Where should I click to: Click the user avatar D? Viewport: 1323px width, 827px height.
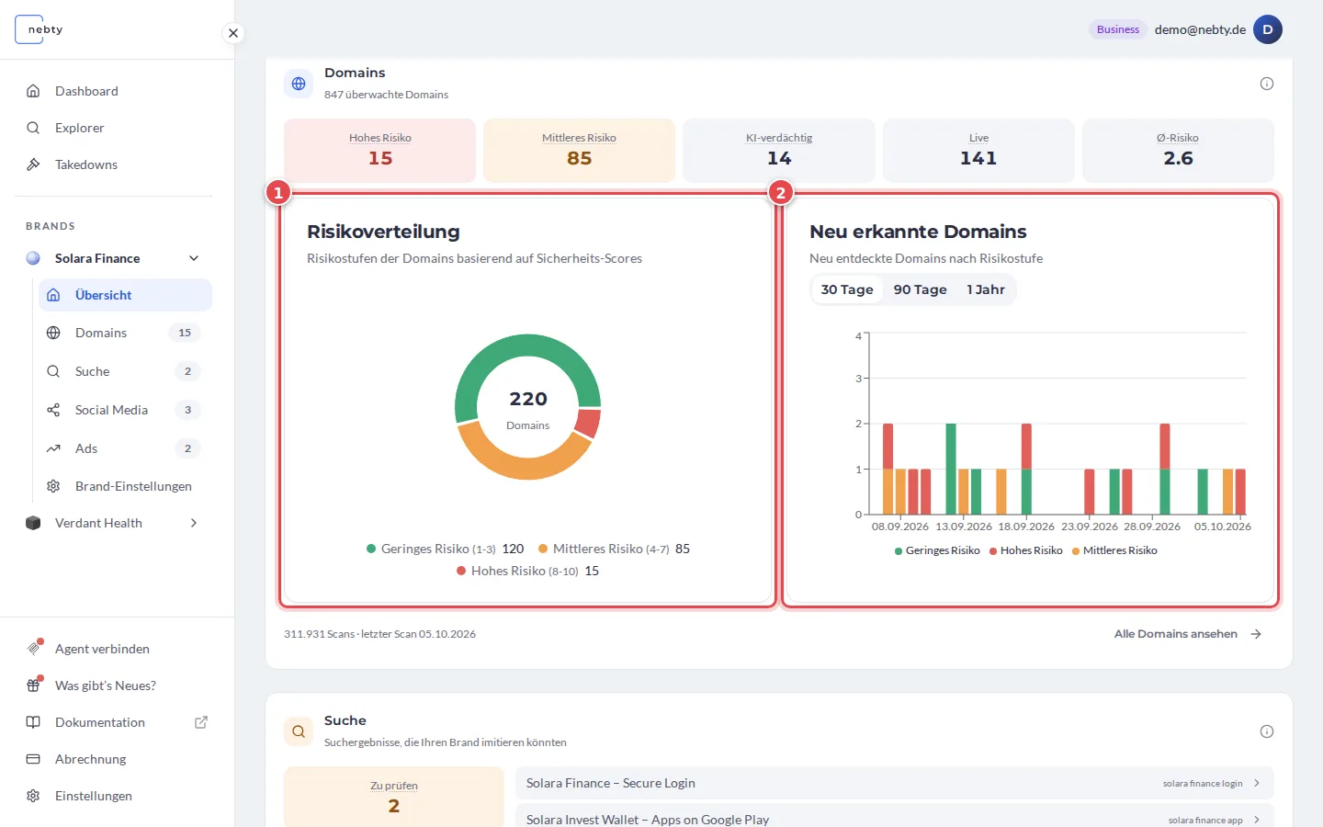point(1268,29)
